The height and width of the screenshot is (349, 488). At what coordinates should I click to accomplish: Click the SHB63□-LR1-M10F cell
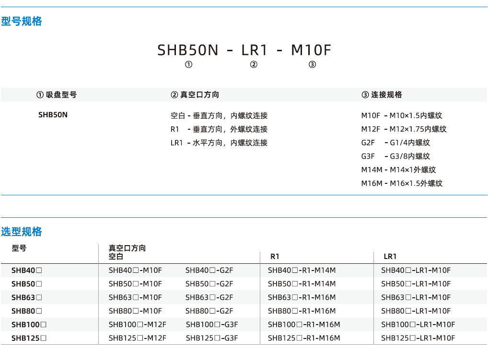coord(416,297)
